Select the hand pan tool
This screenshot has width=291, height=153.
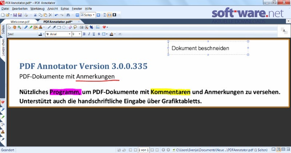click(x=15, y=28)
